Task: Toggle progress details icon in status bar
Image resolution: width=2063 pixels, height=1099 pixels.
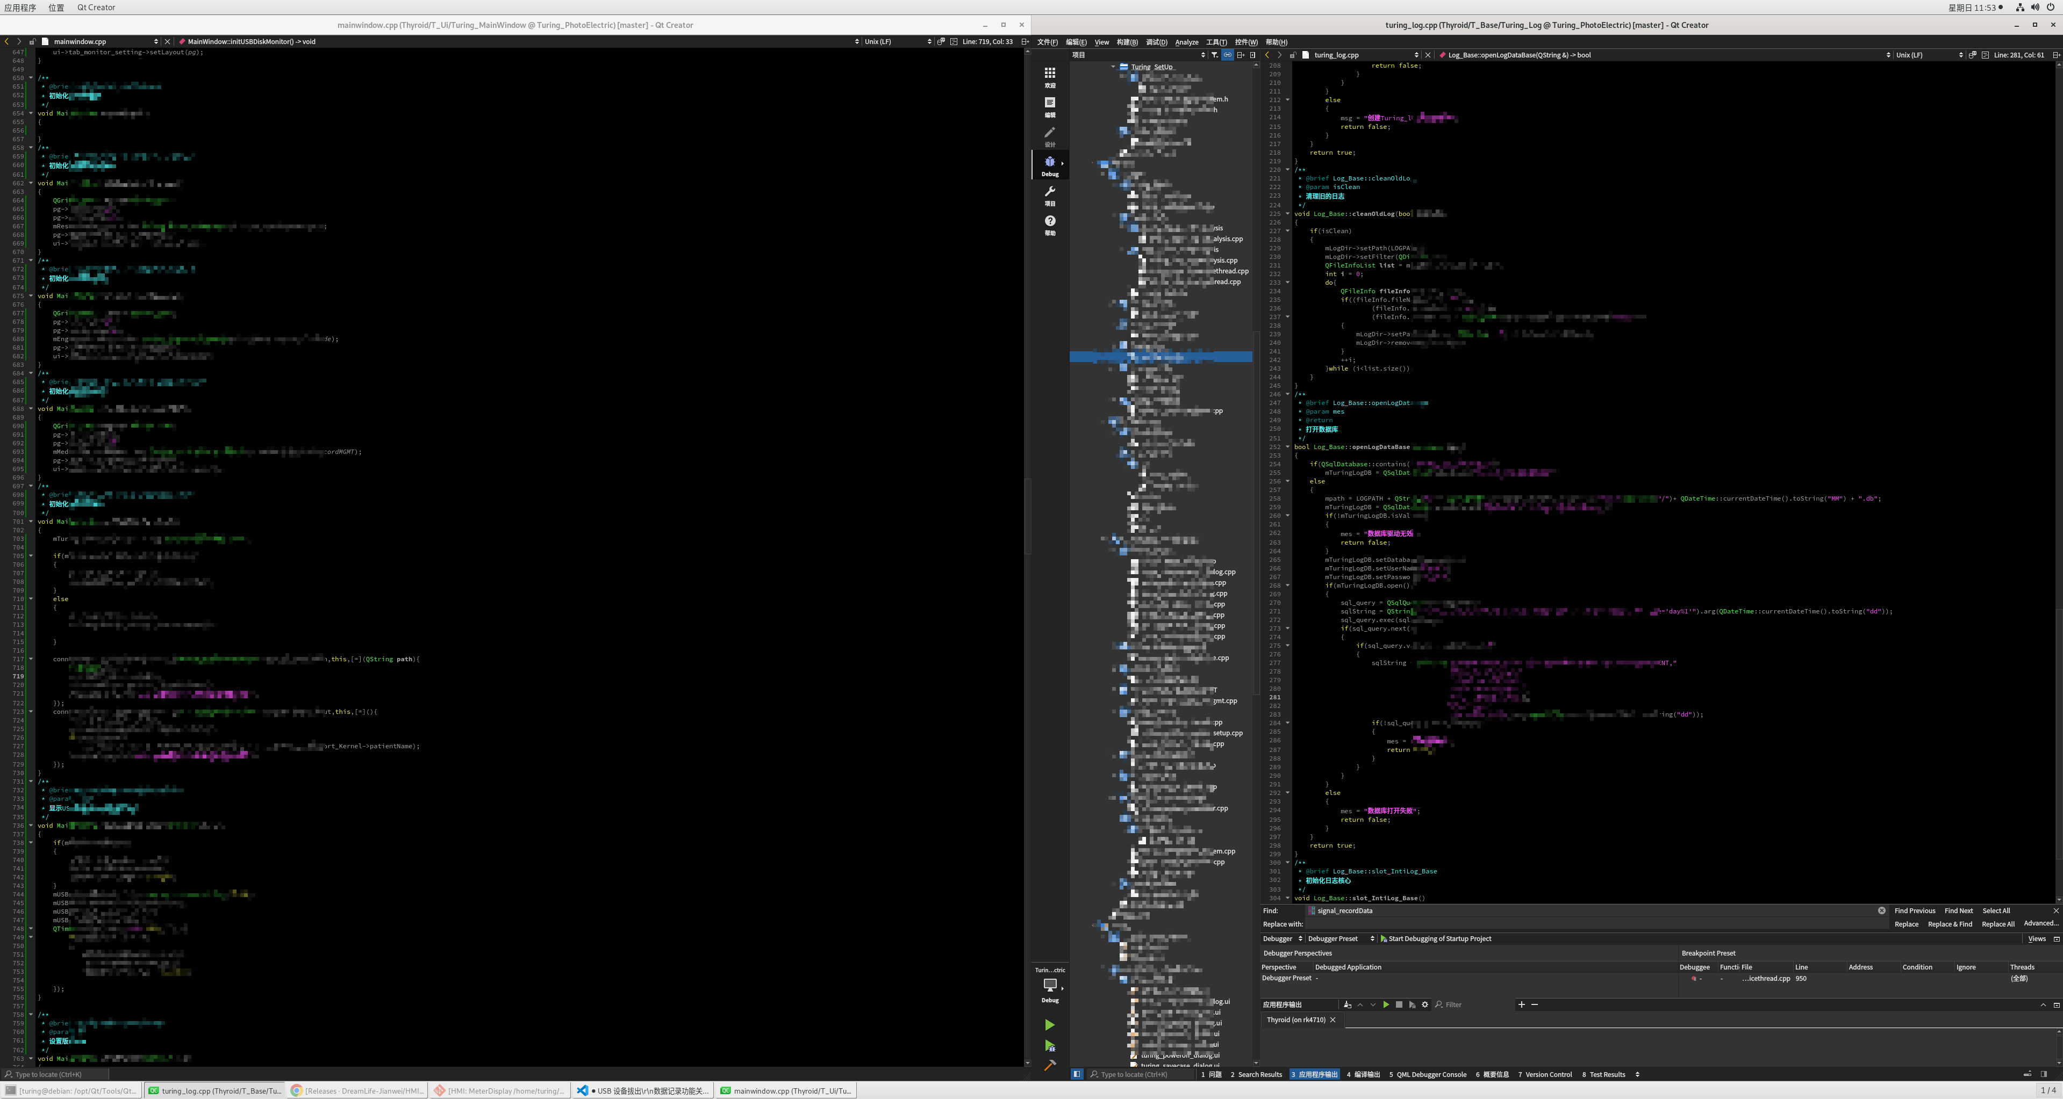Action: coord(2027,1074)
